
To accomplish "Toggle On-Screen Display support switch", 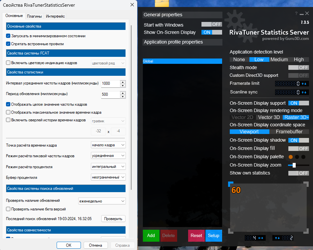I will click(x=299, y=103).
